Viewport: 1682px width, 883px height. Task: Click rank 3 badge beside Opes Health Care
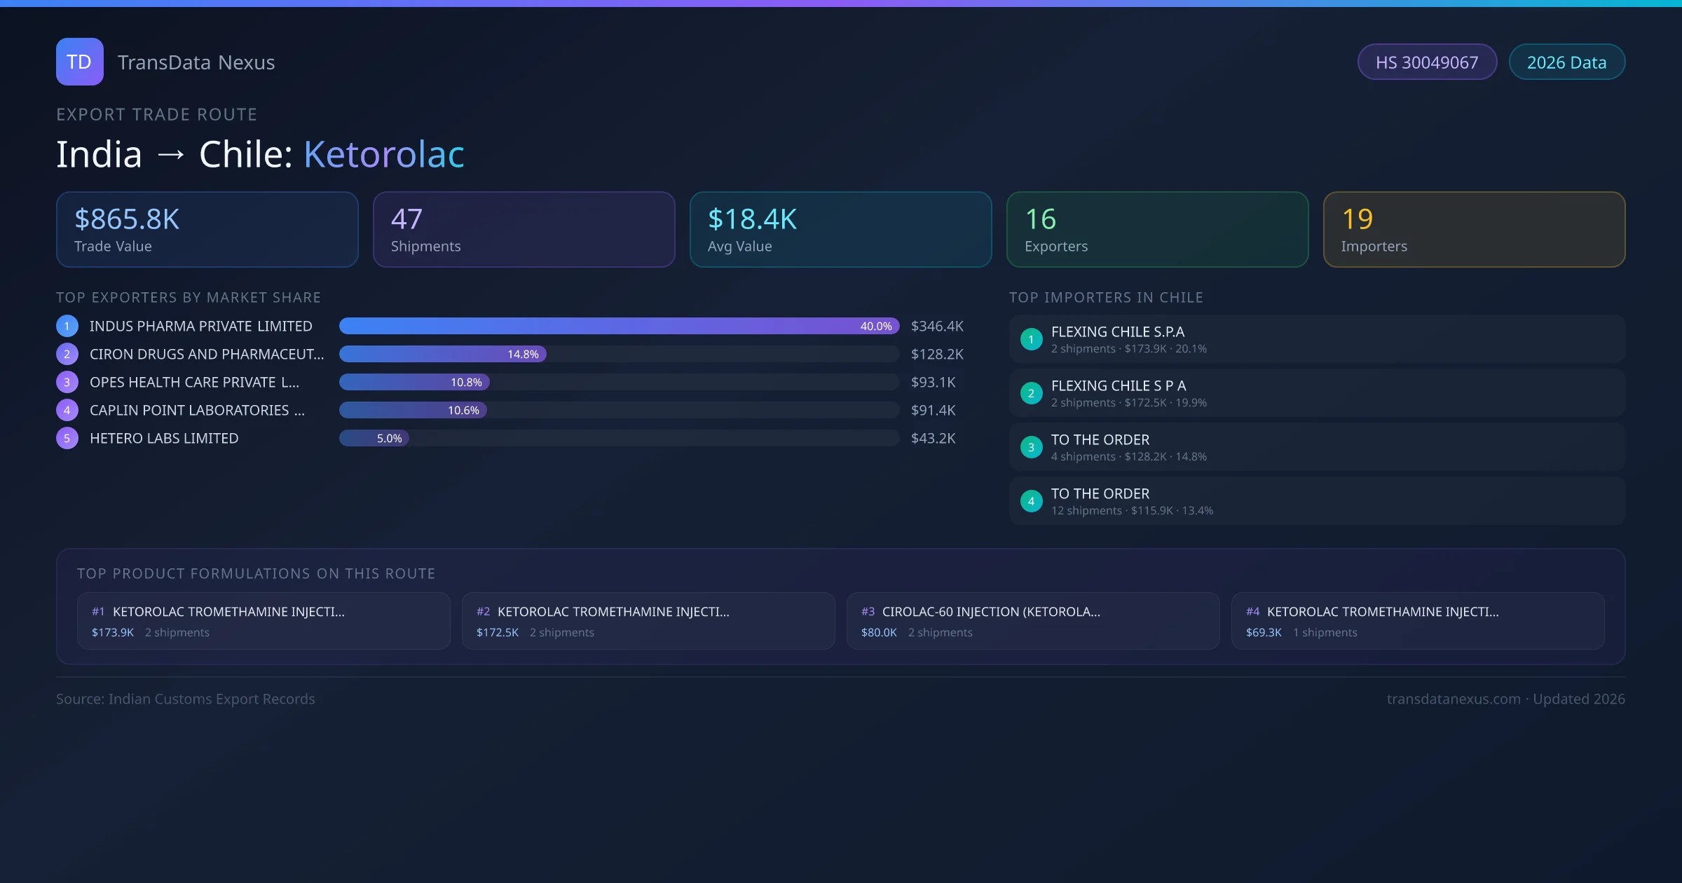pos(67,382)
